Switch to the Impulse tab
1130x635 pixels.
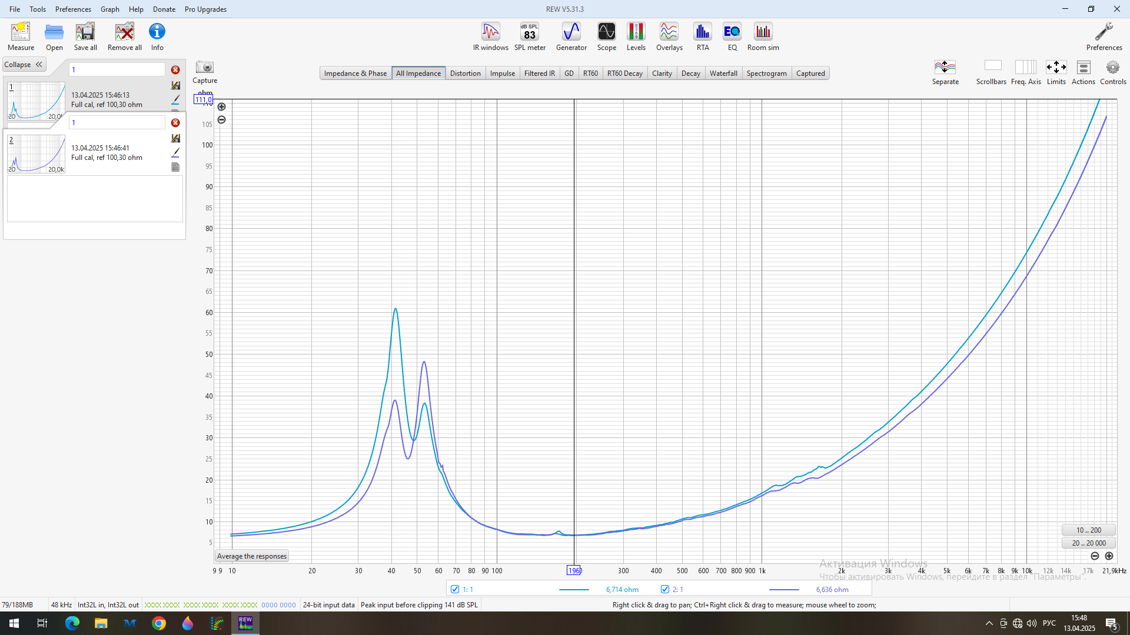pos(503,73)
